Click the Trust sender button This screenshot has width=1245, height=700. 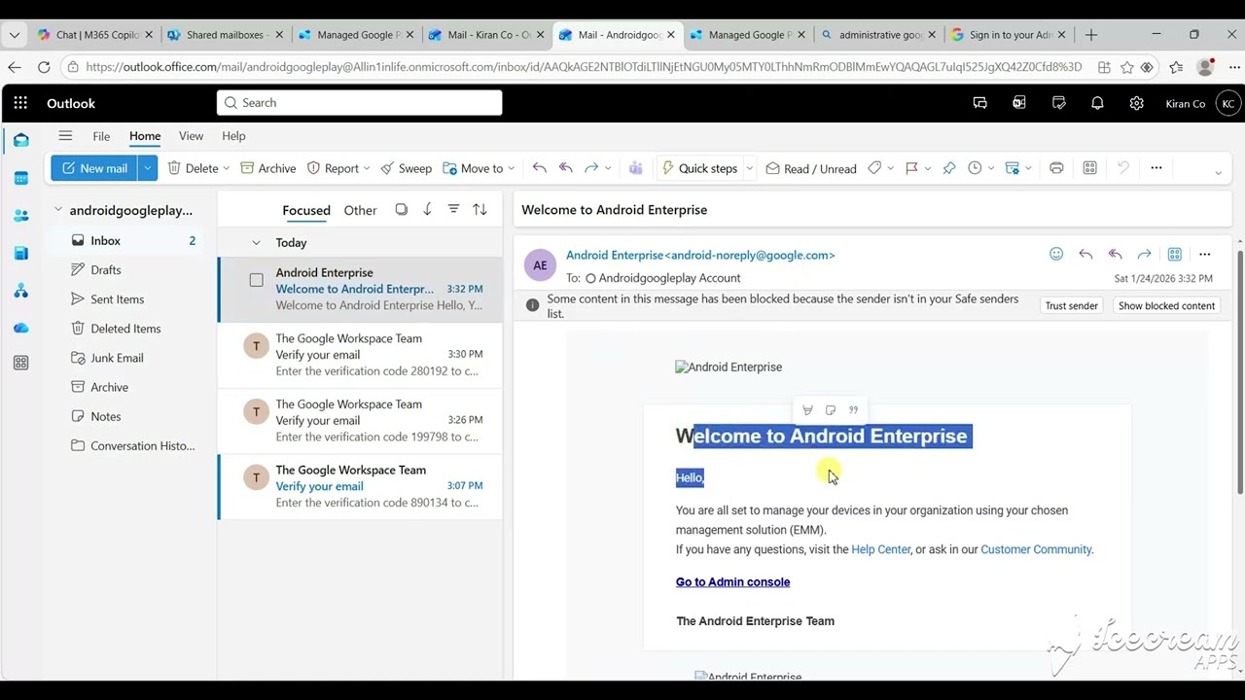coord(1071,305)
